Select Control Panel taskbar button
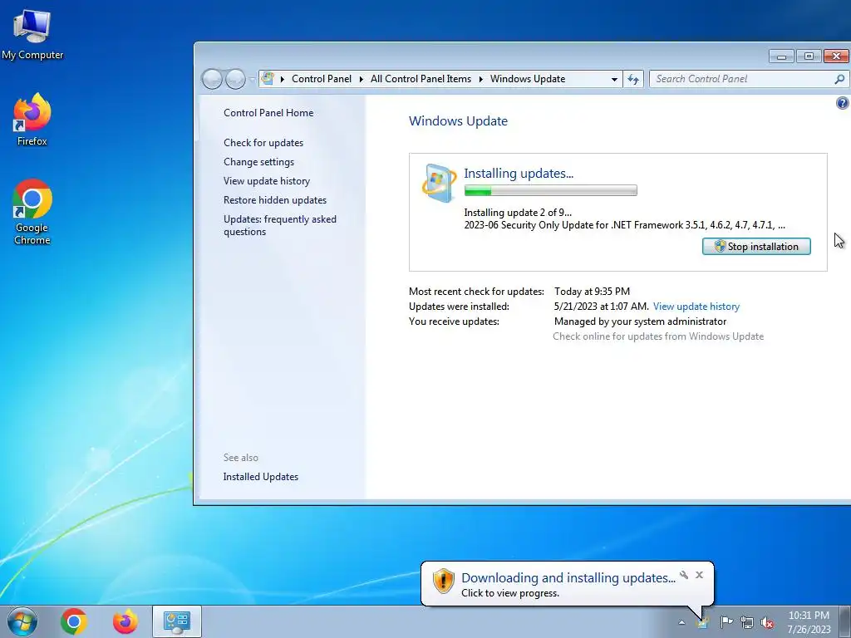The height and width of the screenshot is (638, 851). tap(177, 621)
